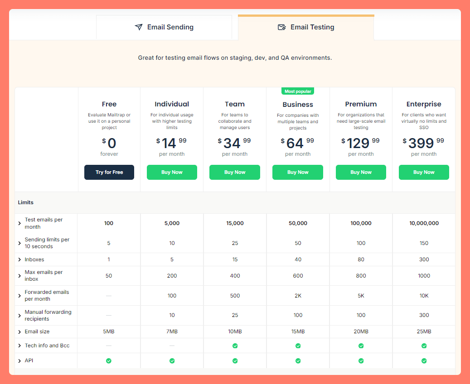Expand the Inboxes row chevron

coord(19,259)
